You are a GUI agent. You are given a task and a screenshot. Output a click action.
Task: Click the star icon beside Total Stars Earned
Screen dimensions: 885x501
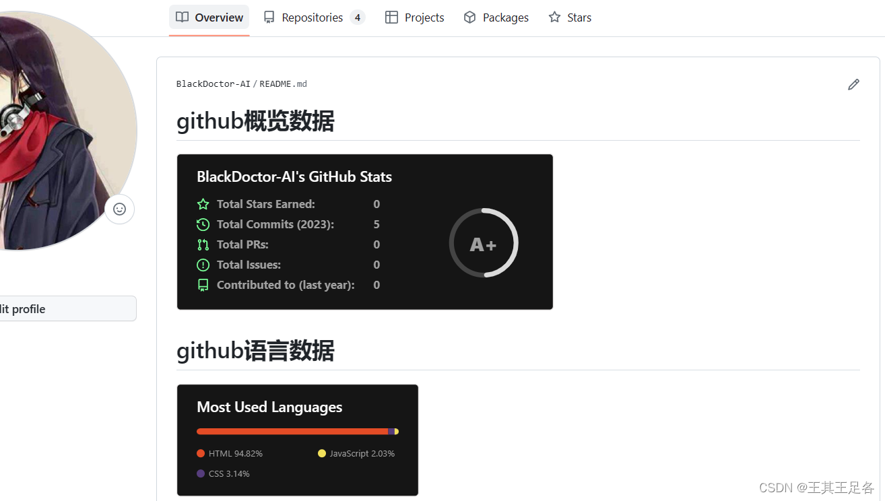pos(203,203)
